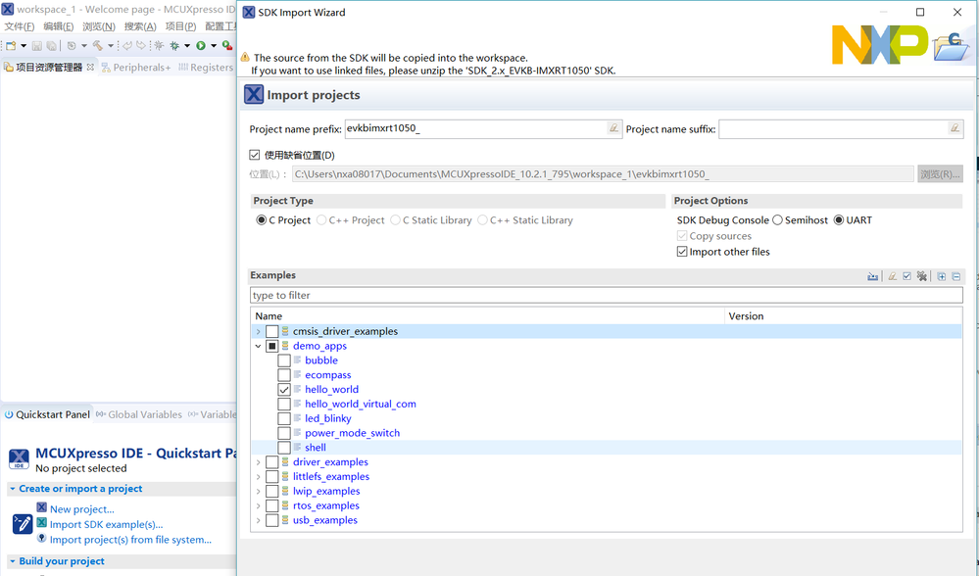This screenshot has height=576, width=979.
Task: Click the type to filter input field
Action: coord(607,295)
